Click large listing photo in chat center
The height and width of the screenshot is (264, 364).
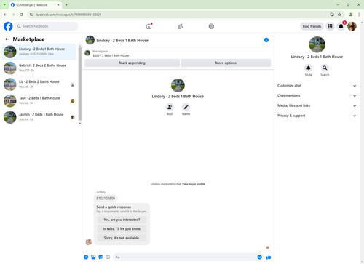pyautogui.click(x=178, y=85)
